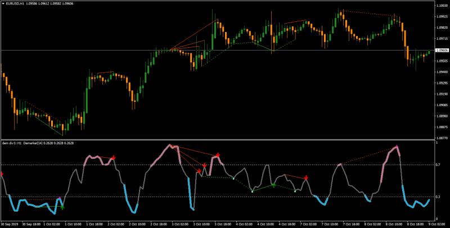Click the 0.3 level label on indicator scale
The image size is (450, 228).
tap(438, 197)
